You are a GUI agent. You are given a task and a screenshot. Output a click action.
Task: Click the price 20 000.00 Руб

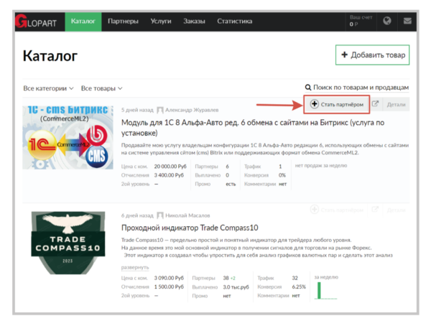(170, 167)
